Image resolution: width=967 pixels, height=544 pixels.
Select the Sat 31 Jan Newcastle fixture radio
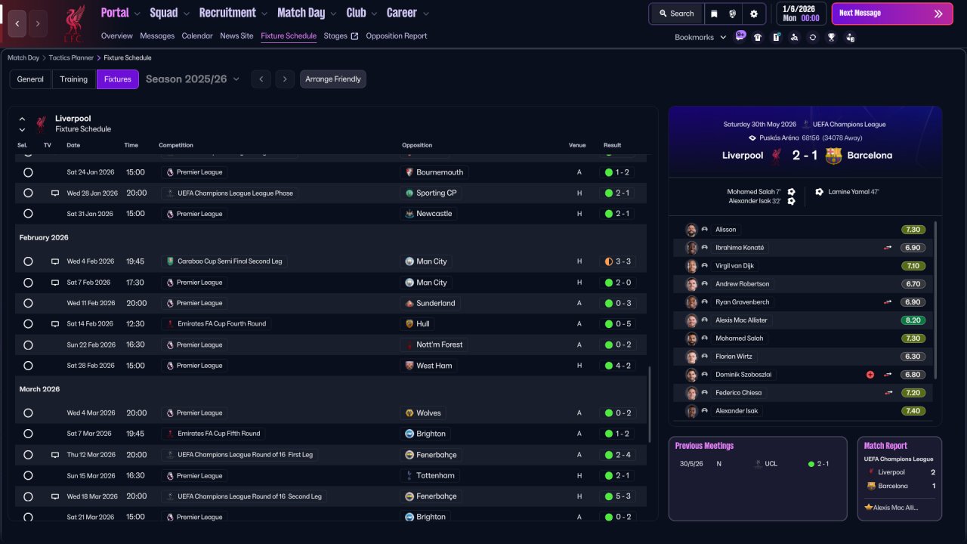(28, 214)
